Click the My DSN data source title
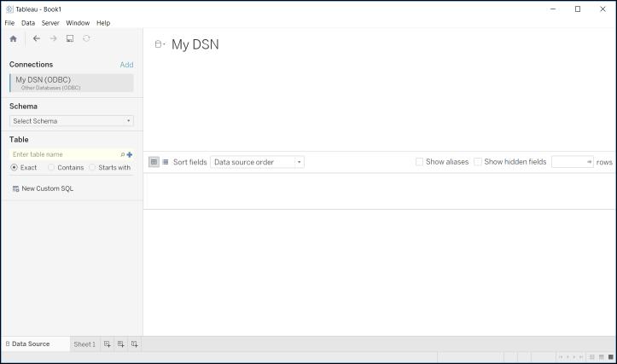 [195, 44]
